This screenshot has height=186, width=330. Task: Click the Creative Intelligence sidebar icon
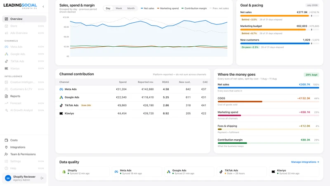coord(6,82)
